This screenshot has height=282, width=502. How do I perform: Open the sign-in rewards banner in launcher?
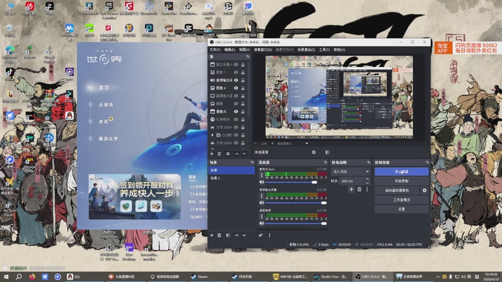tap(134, 197)
